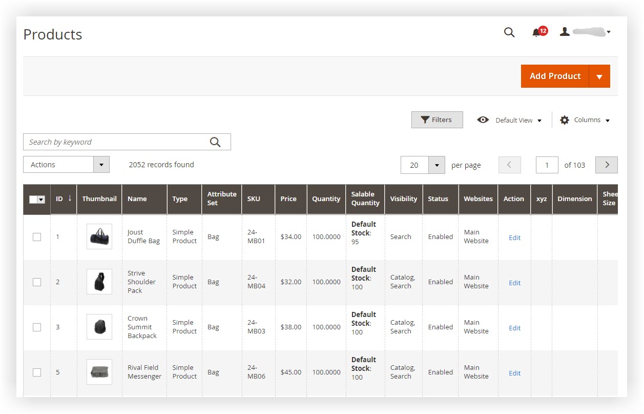
Task: Click the Joust Duffle Bag thumbnail
Action: point(99,236)
